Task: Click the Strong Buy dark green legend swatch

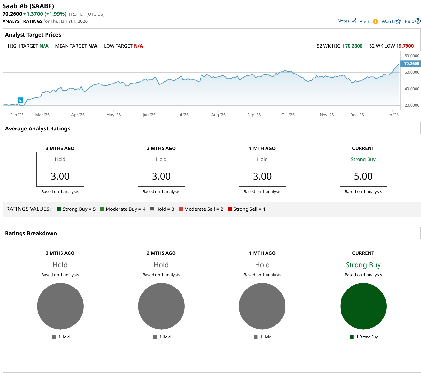Action: (59, 209)
